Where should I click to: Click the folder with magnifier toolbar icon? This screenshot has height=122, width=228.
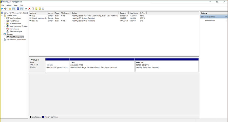pos(40,9)
